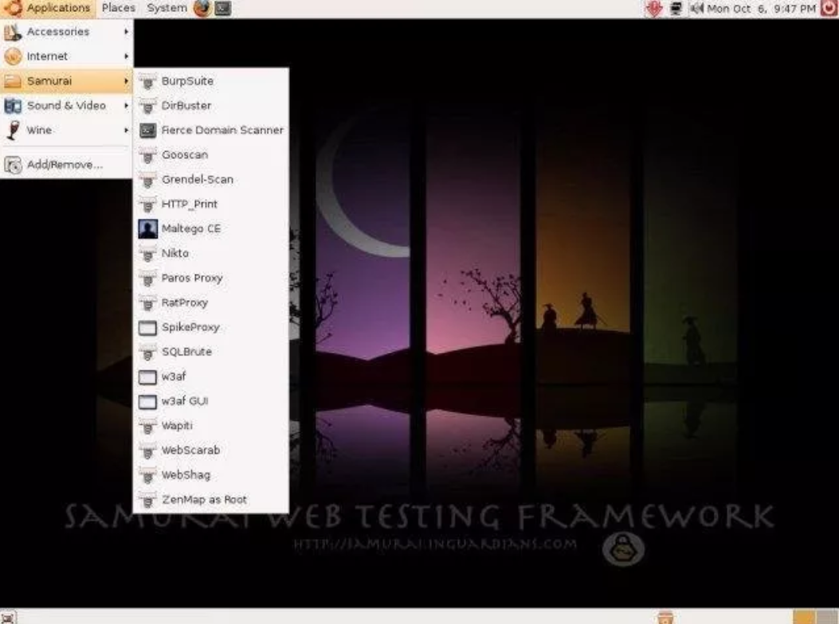Expand the Internet submenu arrow

coord(126,57)
